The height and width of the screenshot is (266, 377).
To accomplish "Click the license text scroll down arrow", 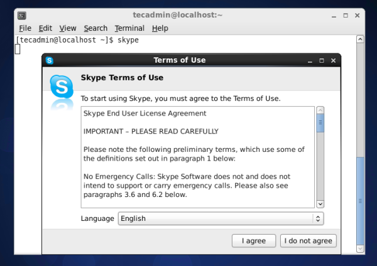I will 320,204.
